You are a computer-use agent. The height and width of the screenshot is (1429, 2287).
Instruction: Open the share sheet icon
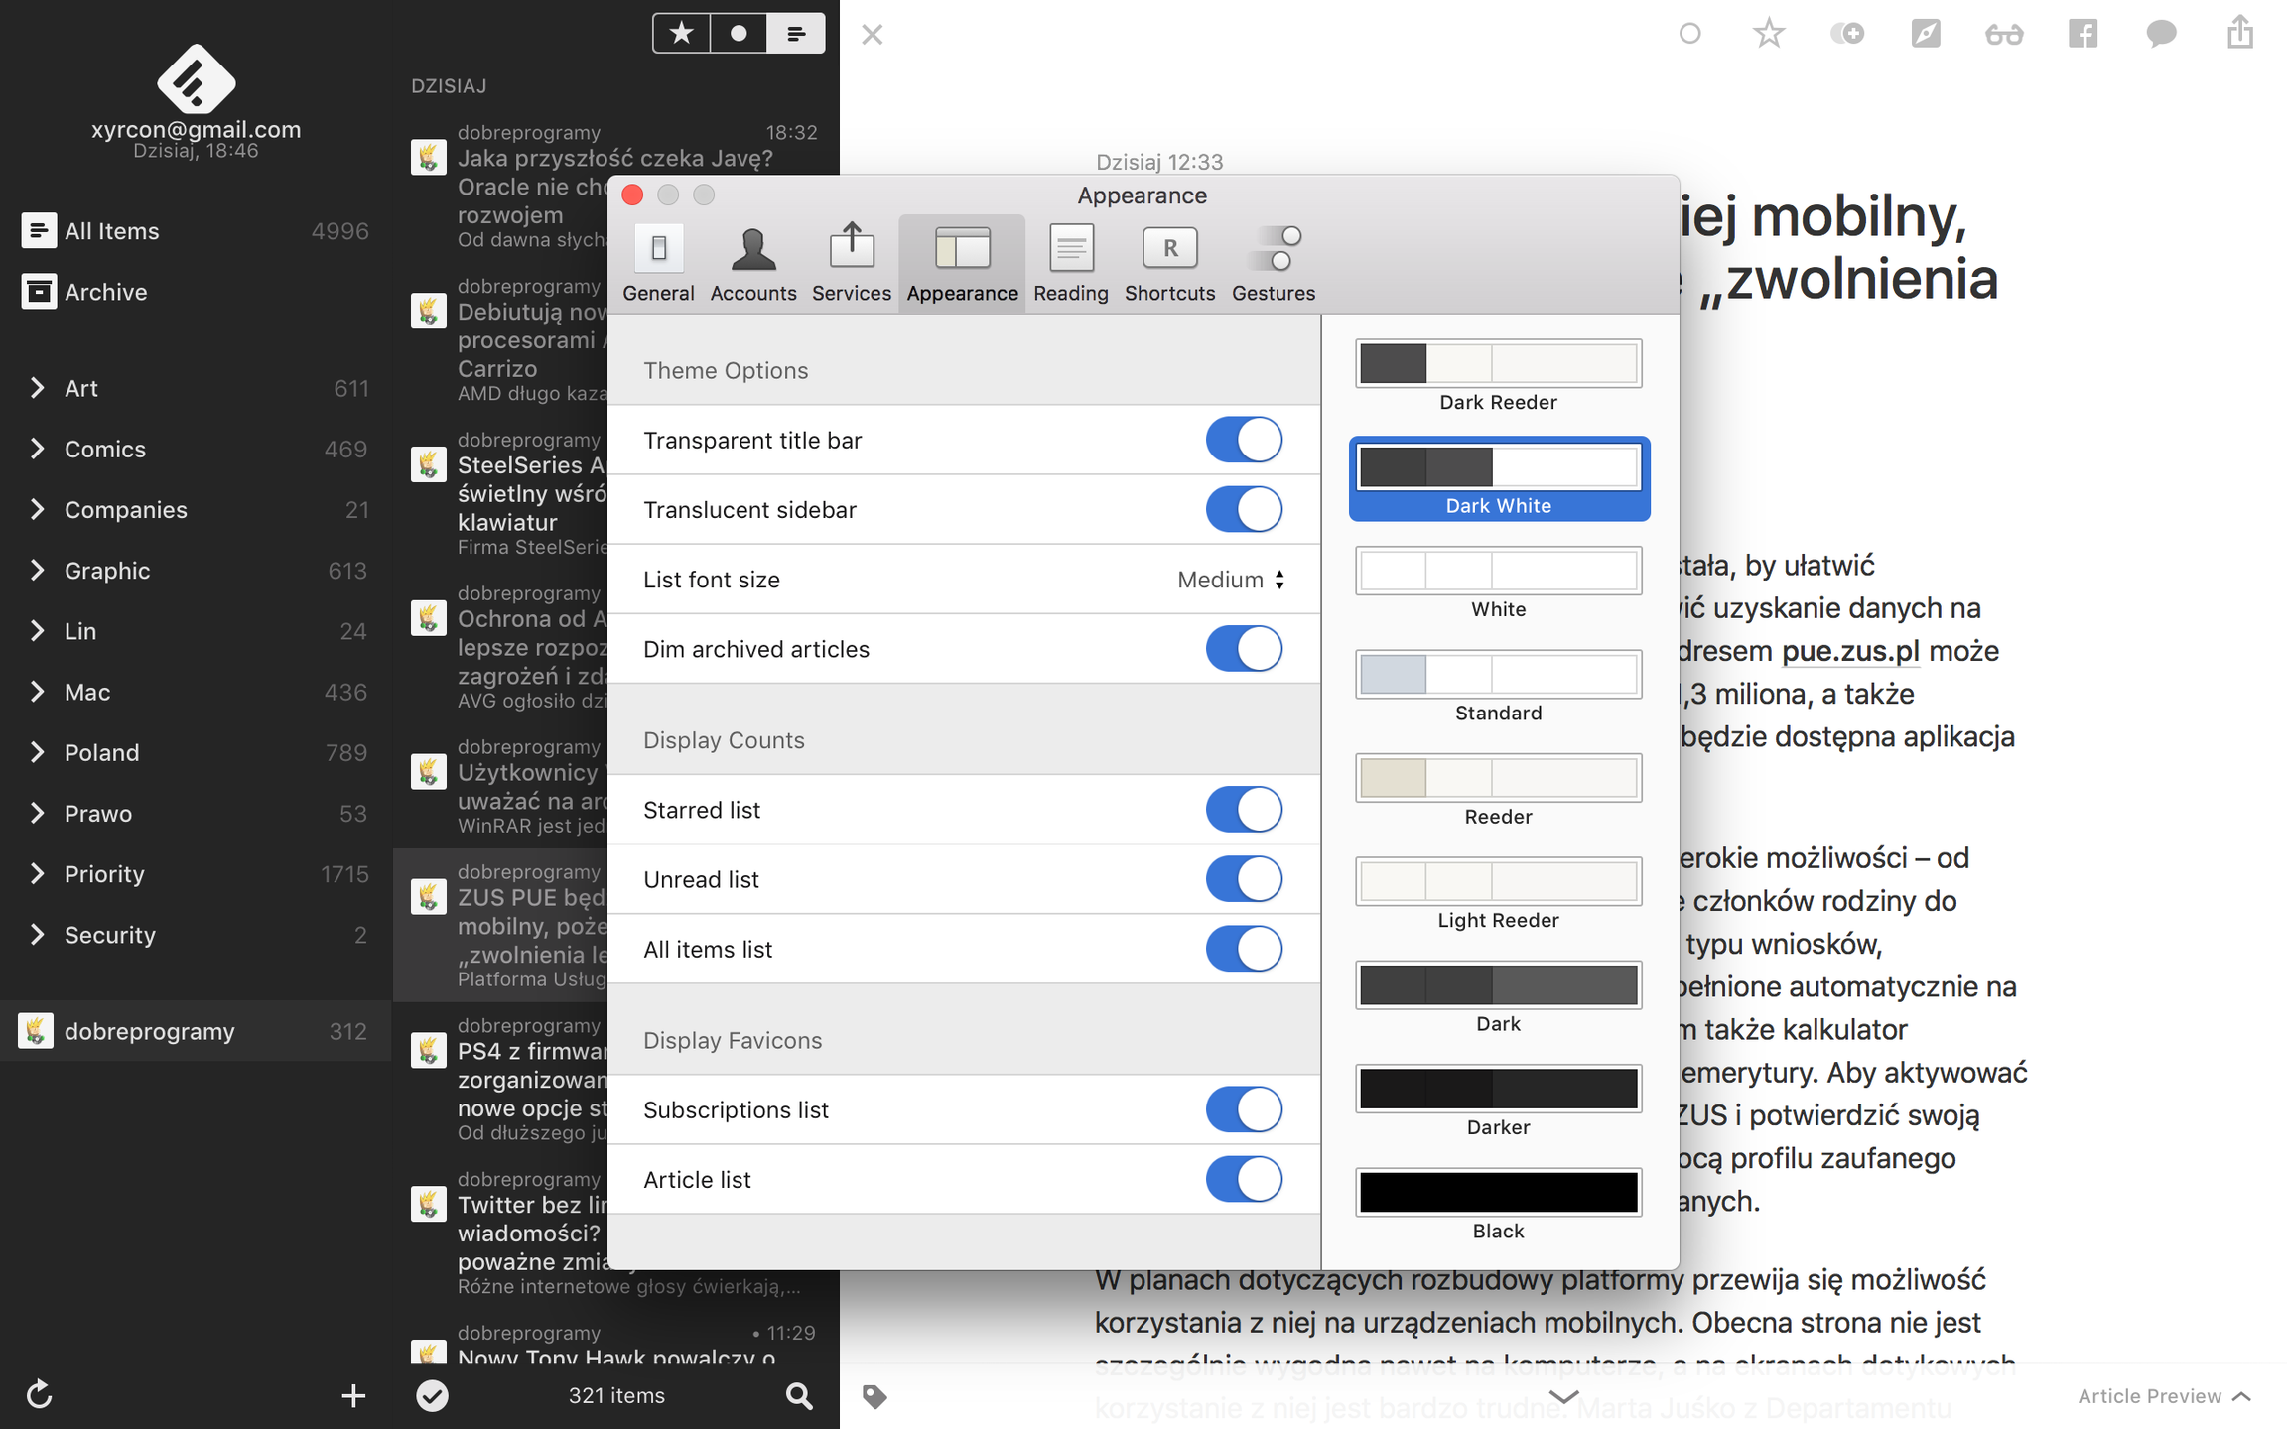coord(2240,32)
